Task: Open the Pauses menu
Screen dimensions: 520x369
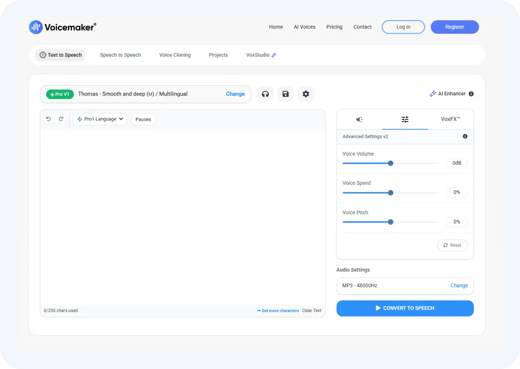Action: coord(143,119)
